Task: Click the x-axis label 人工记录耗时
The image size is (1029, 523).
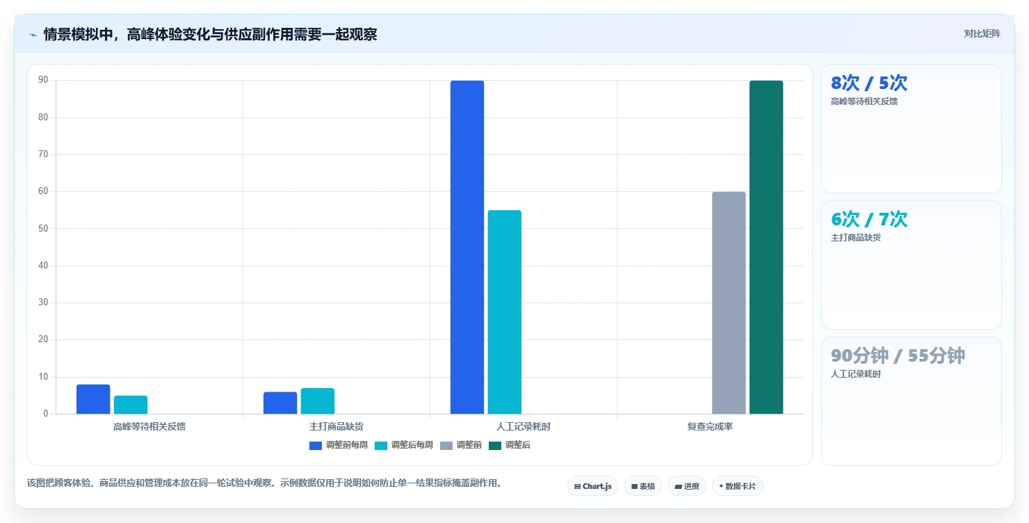Action: click(524, 426)
